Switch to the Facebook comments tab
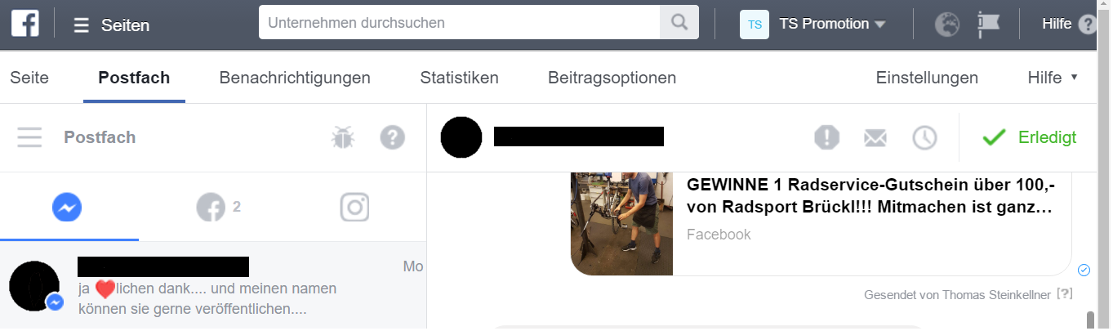The height and width of the screenshot is (331, 1113). 218,208
